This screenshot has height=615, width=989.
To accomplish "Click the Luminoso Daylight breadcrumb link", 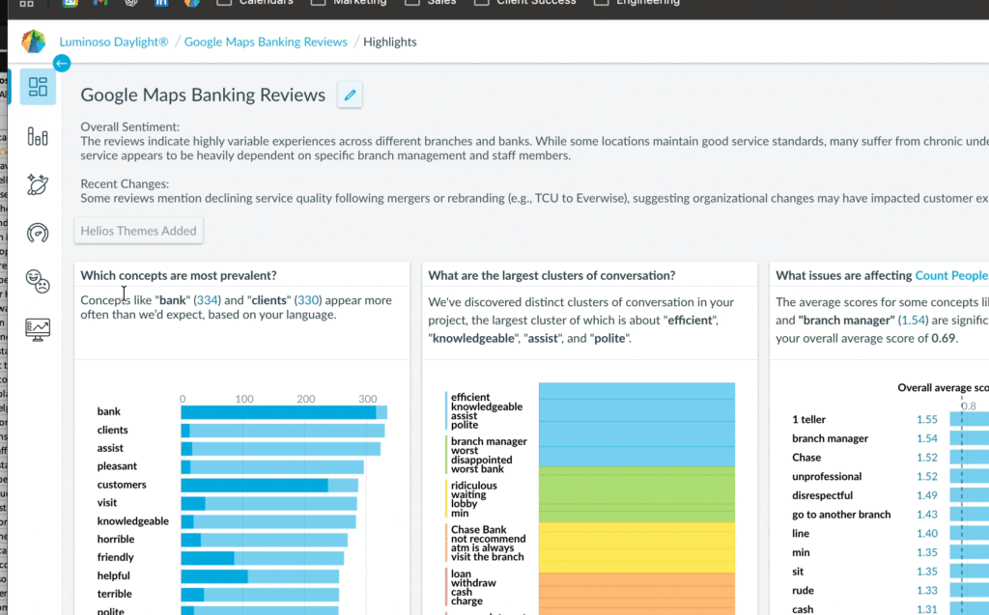I will (x=114, y=42).
